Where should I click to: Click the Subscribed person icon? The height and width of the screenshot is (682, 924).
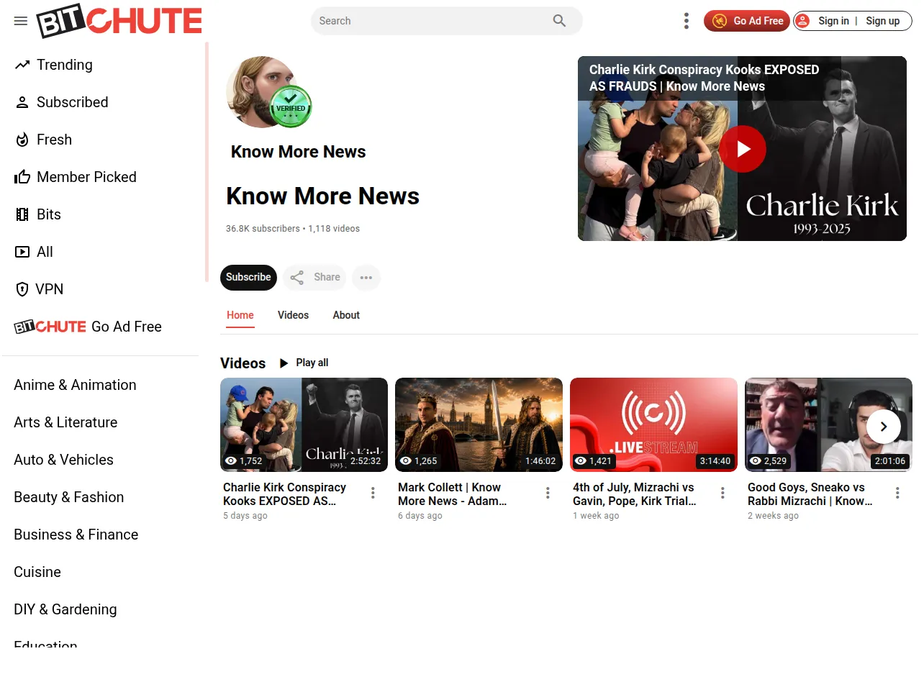pos(22,102)
